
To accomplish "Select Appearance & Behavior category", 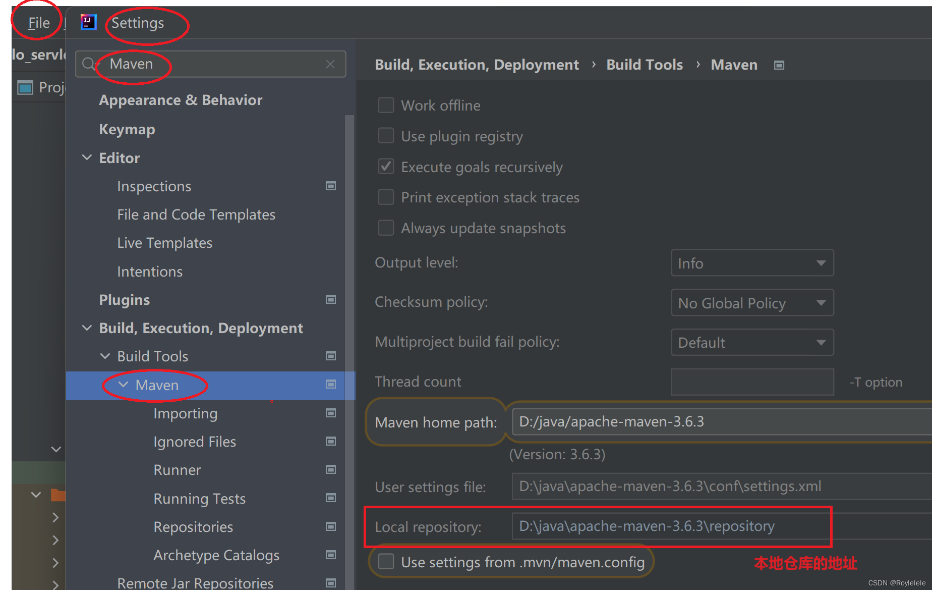I will (x=181, y=100).
